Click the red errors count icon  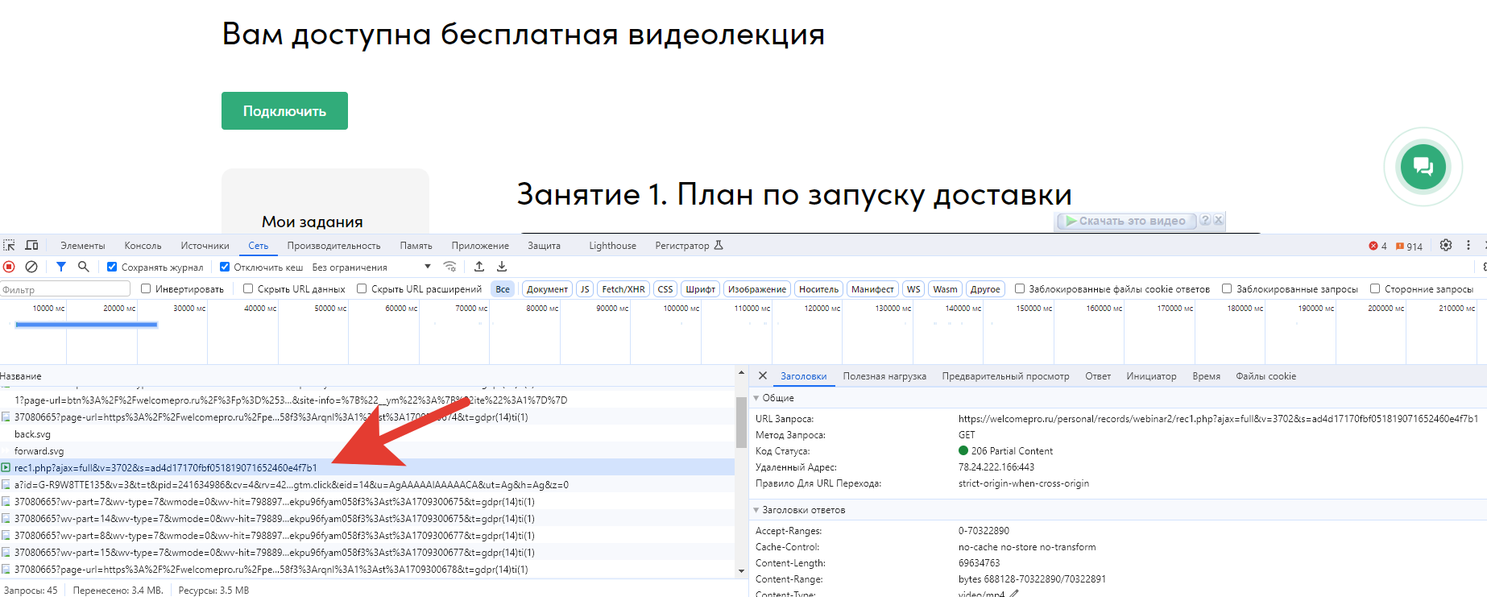(x=1373, y=247)
